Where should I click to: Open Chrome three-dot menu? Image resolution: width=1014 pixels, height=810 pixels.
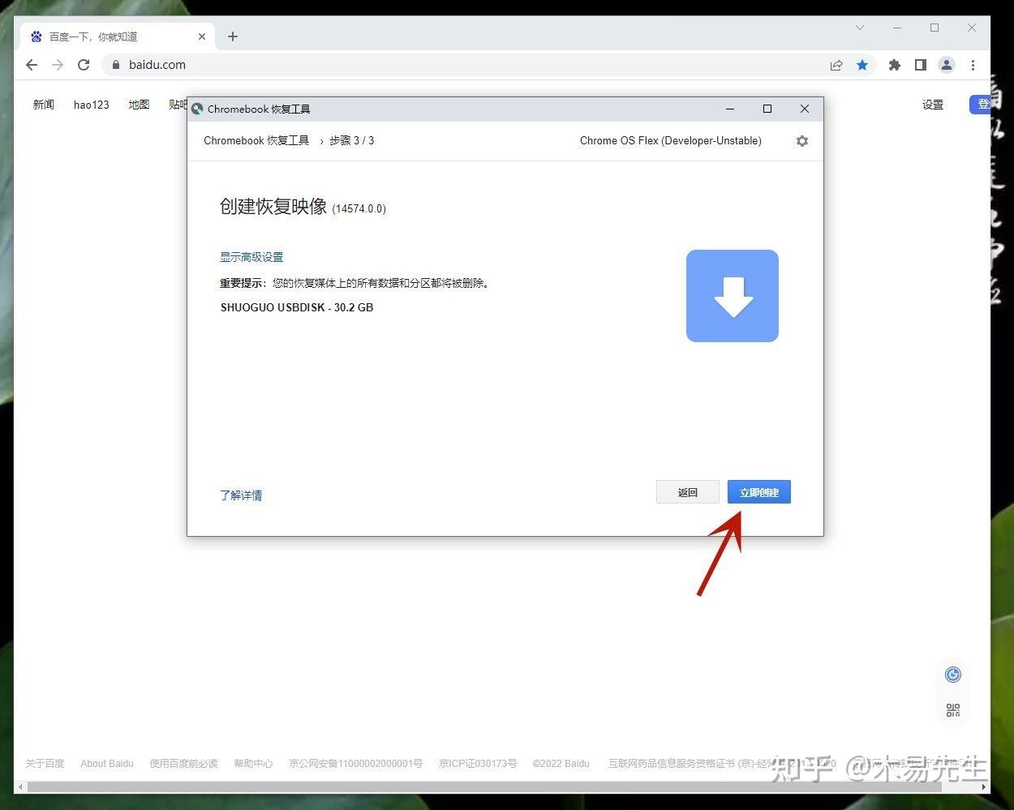973,65
